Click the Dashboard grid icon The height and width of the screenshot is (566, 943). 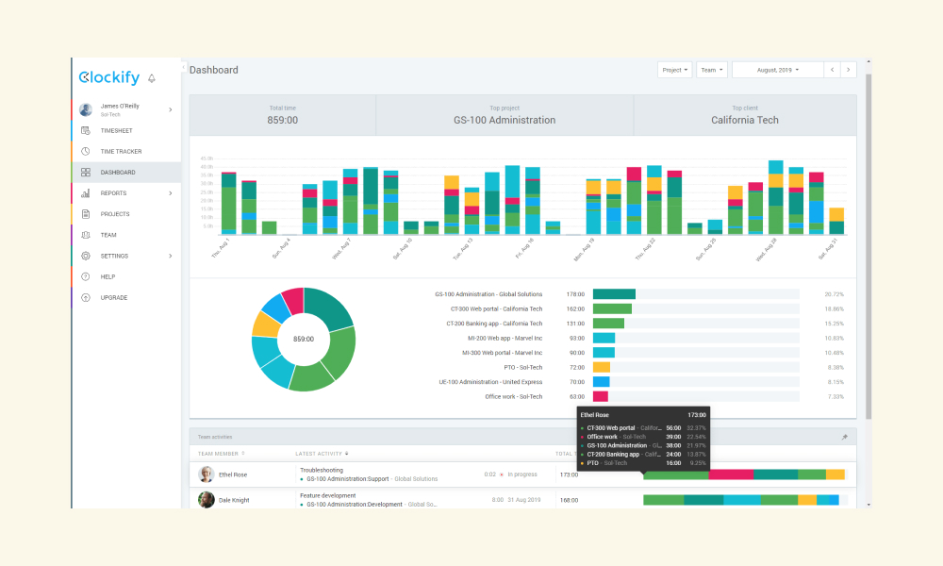tap(86, 172)
